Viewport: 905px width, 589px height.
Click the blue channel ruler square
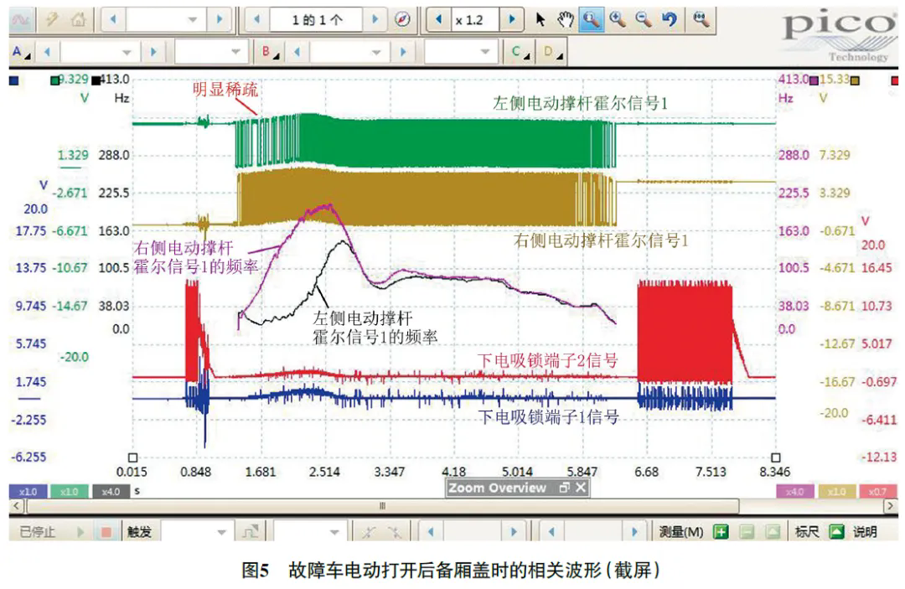click(x=14, y=80)
